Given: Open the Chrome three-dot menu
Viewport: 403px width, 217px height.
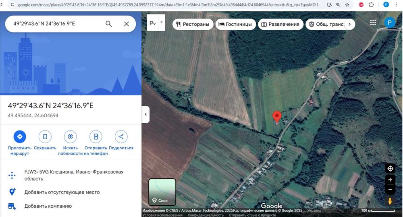Looking at the screenshot, I should point(396,4).
